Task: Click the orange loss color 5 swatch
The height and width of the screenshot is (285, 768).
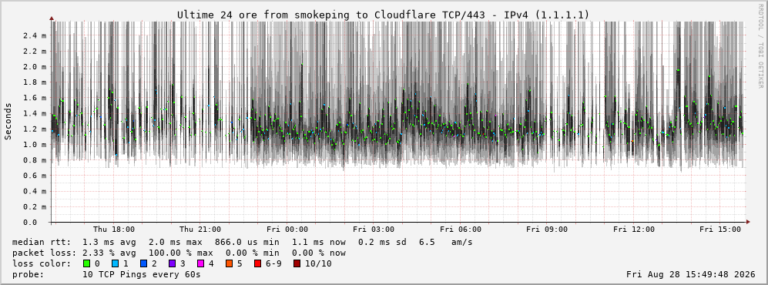Action: (229, 264)
